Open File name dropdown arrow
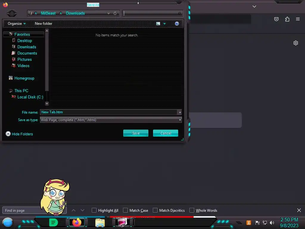 pos(180,112)
